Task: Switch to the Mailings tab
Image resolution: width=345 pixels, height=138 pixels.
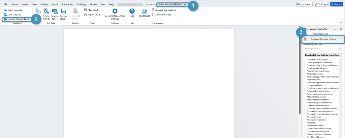Action: pos(82,4)
